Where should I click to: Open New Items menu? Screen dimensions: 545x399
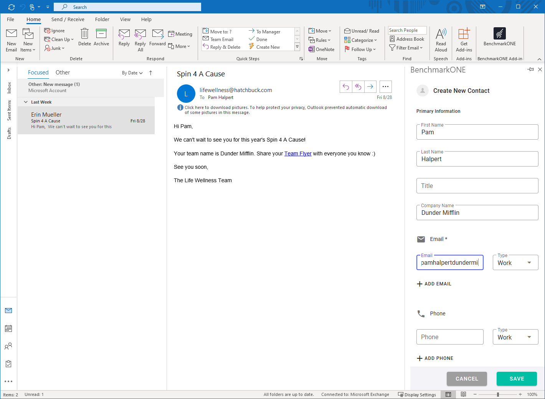pos(28,40)
